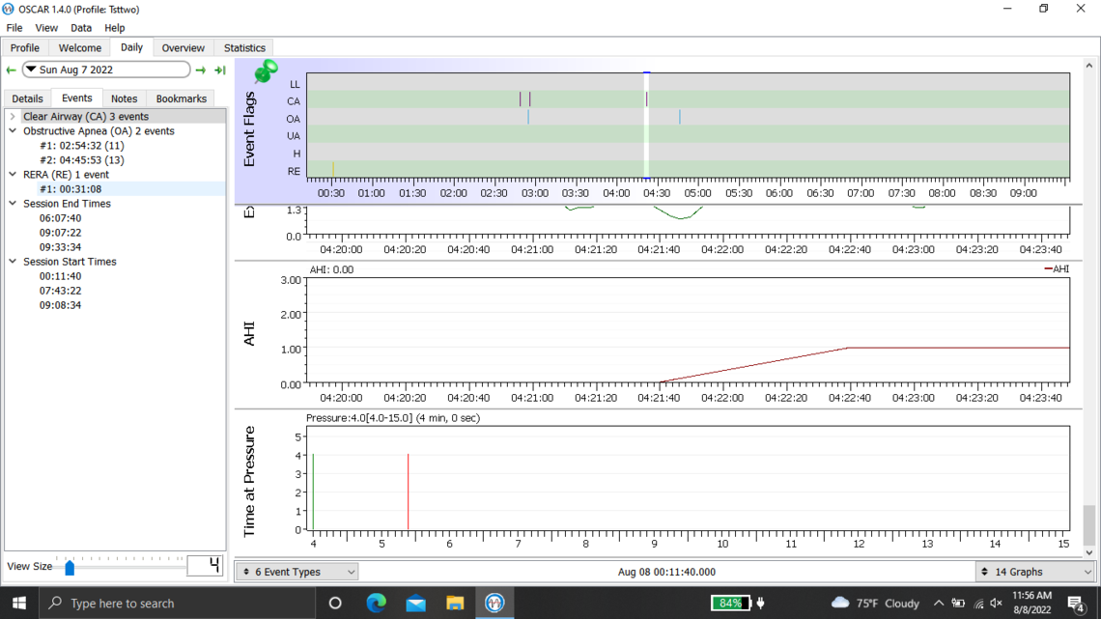
Task: Open the Data menu
Action: [x=81, y=28]
